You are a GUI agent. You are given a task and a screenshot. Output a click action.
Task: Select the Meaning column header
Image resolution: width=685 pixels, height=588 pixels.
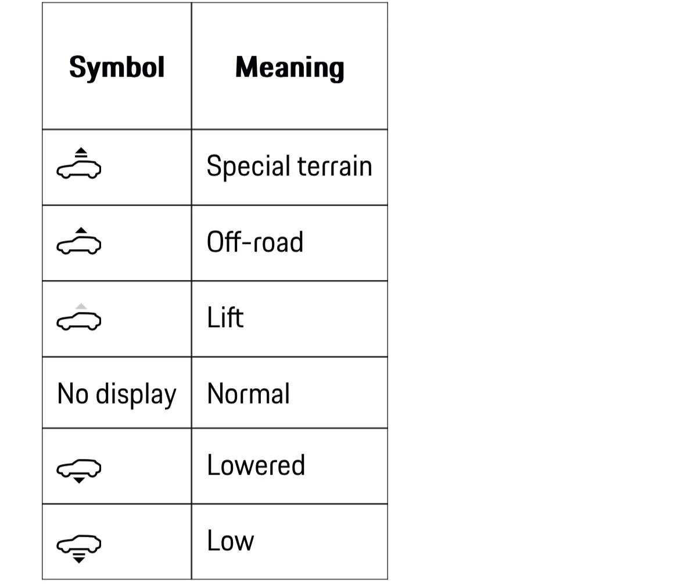pos(289,67)
